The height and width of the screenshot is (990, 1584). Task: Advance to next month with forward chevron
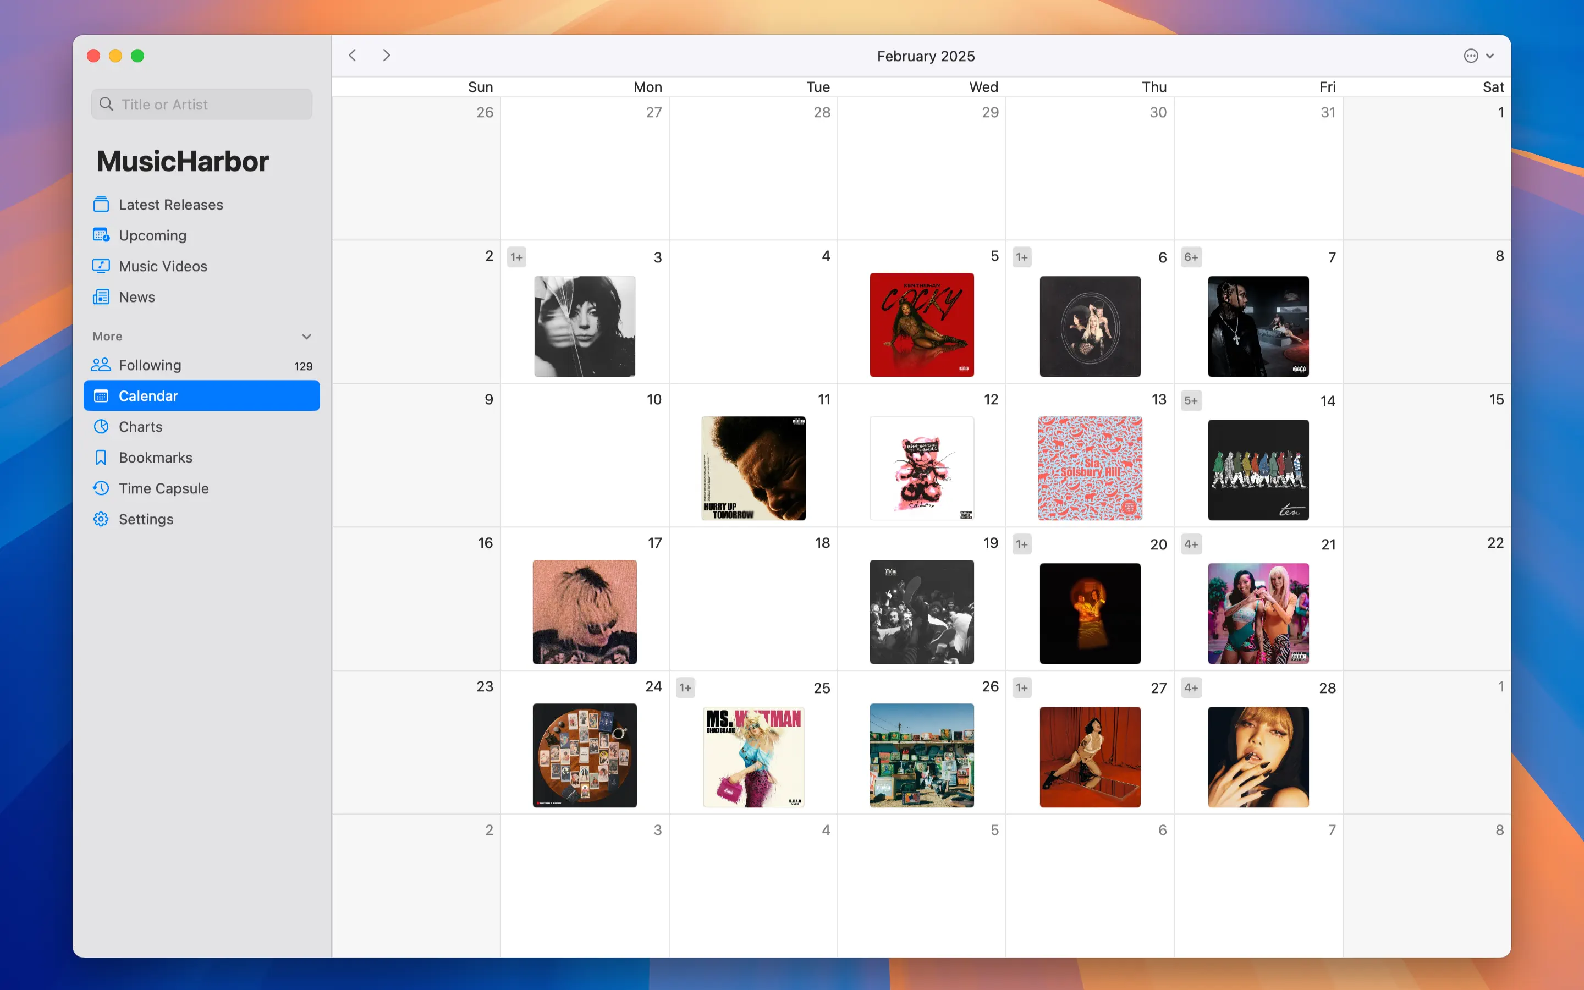[386, 56]
